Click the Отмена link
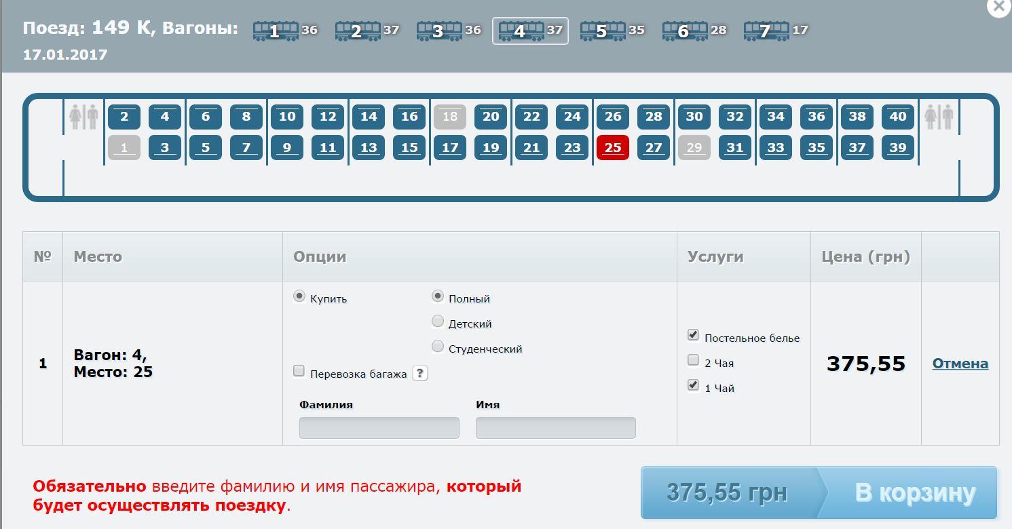The width and height of the screenshot is (1012, 529). pos(960,364)
